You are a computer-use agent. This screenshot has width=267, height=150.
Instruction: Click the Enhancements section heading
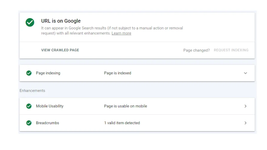(32, 91)
